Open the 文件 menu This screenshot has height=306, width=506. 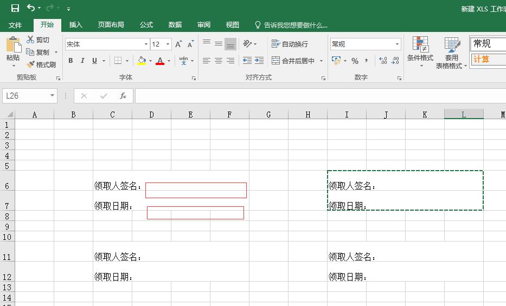tap(15, 25)
